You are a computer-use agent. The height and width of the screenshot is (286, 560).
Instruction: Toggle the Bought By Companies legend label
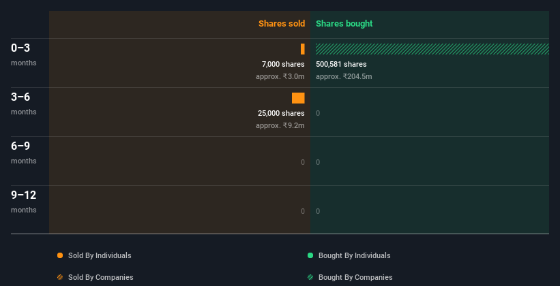[x=355, y=277]
